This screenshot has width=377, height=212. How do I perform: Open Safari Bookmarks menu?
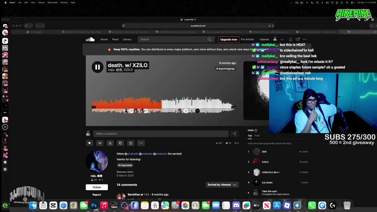52,2
